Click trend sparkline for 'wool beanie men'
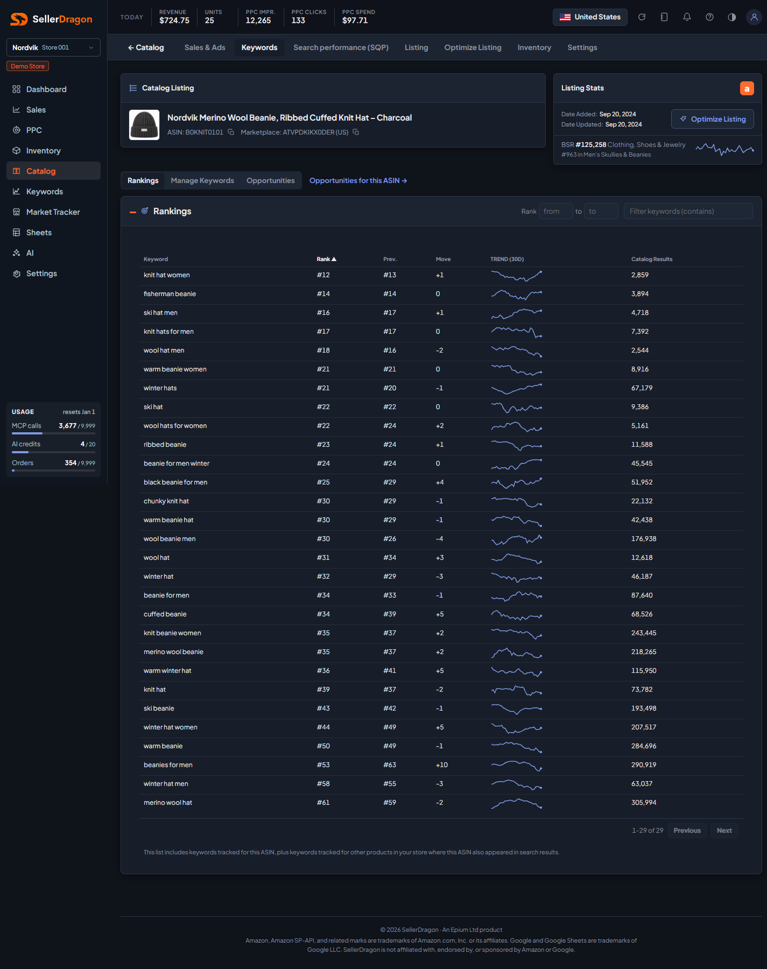 tap(516, 539)
